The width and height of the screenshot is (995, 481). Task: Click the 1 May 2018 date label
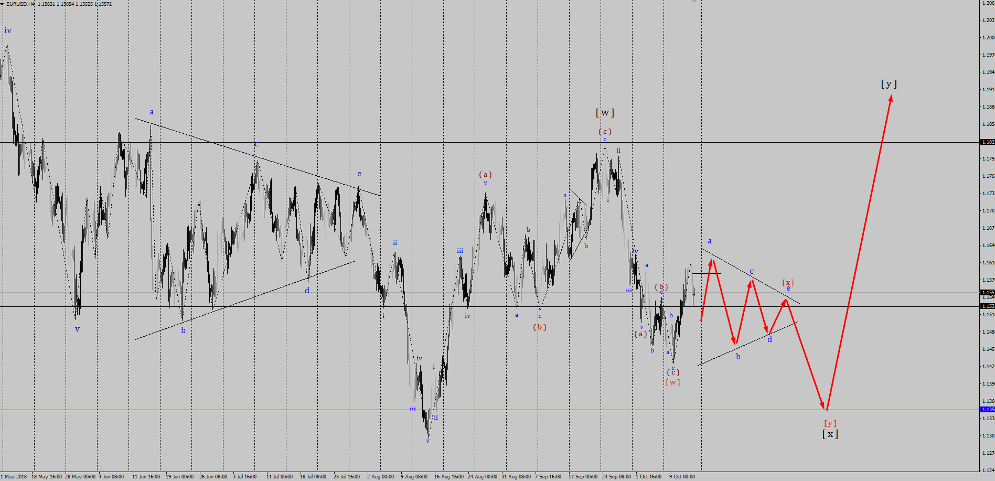tap(14, 477)
